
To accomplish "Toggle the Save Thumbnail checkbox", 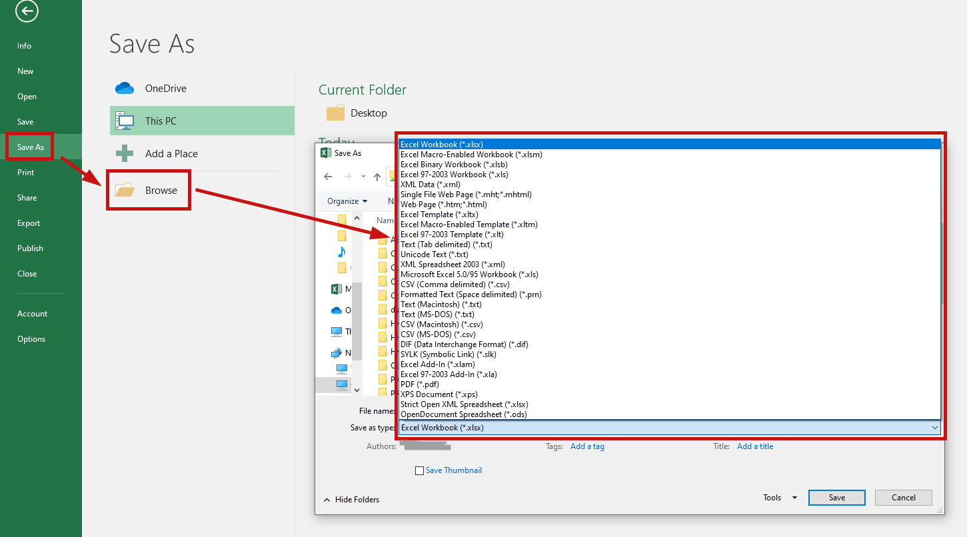I will [x=419, y=470].
